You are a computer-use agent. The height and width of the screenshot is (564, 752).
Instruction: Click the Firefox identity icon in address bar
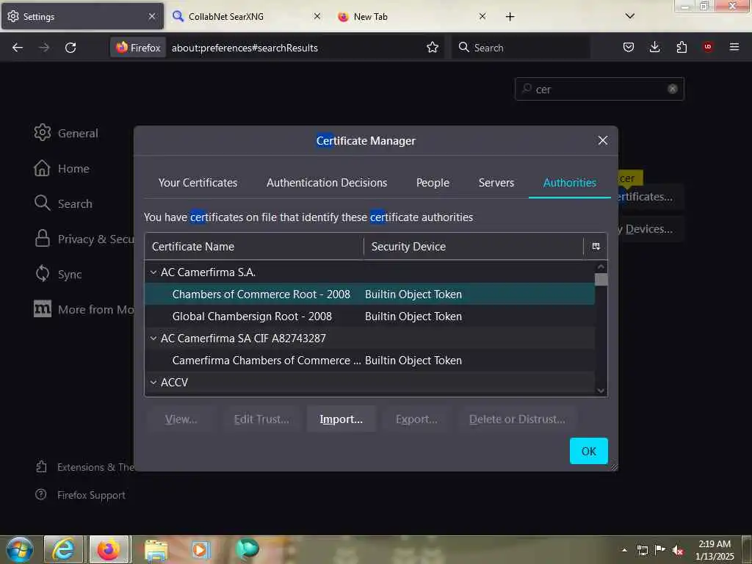pos(138,48)
